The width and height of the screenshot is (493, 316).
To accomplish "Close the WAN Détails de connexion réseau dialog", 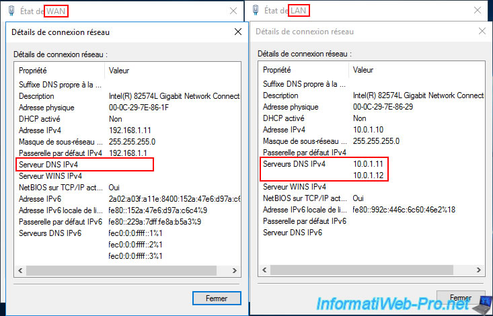I will (237, 32).
